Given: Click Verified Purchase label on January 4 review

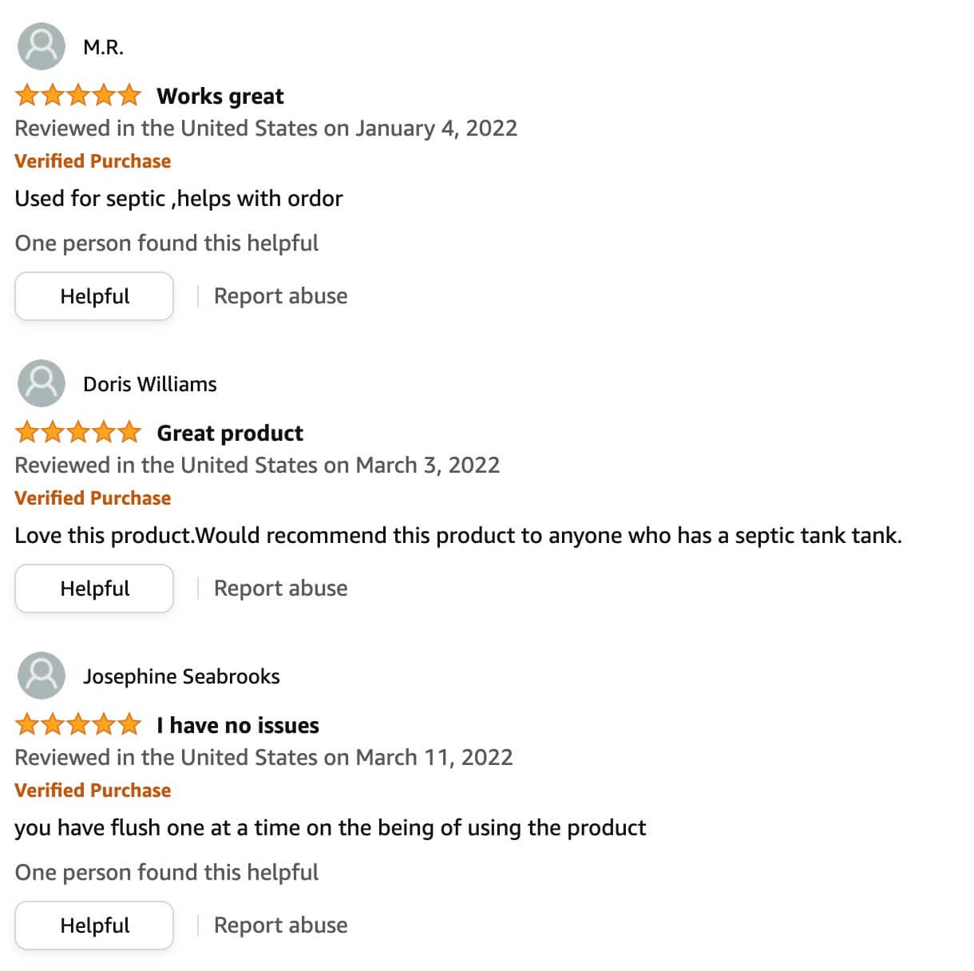Looking at the screenshot, I should pyautogui.click(x=93, y=161).
